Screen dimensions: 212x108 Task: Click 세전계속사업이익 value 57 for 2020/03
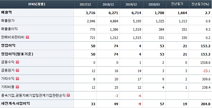click(x=162, y=104)
